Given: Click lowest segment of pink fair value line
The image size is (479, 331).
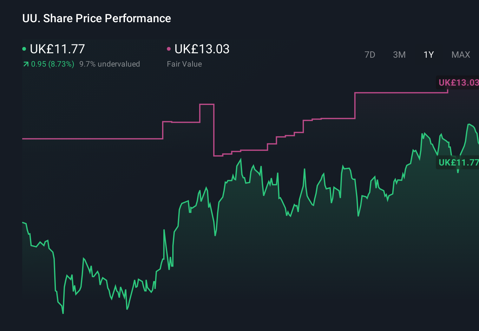Looking at the screenshot, I should [x=218, y=156].
